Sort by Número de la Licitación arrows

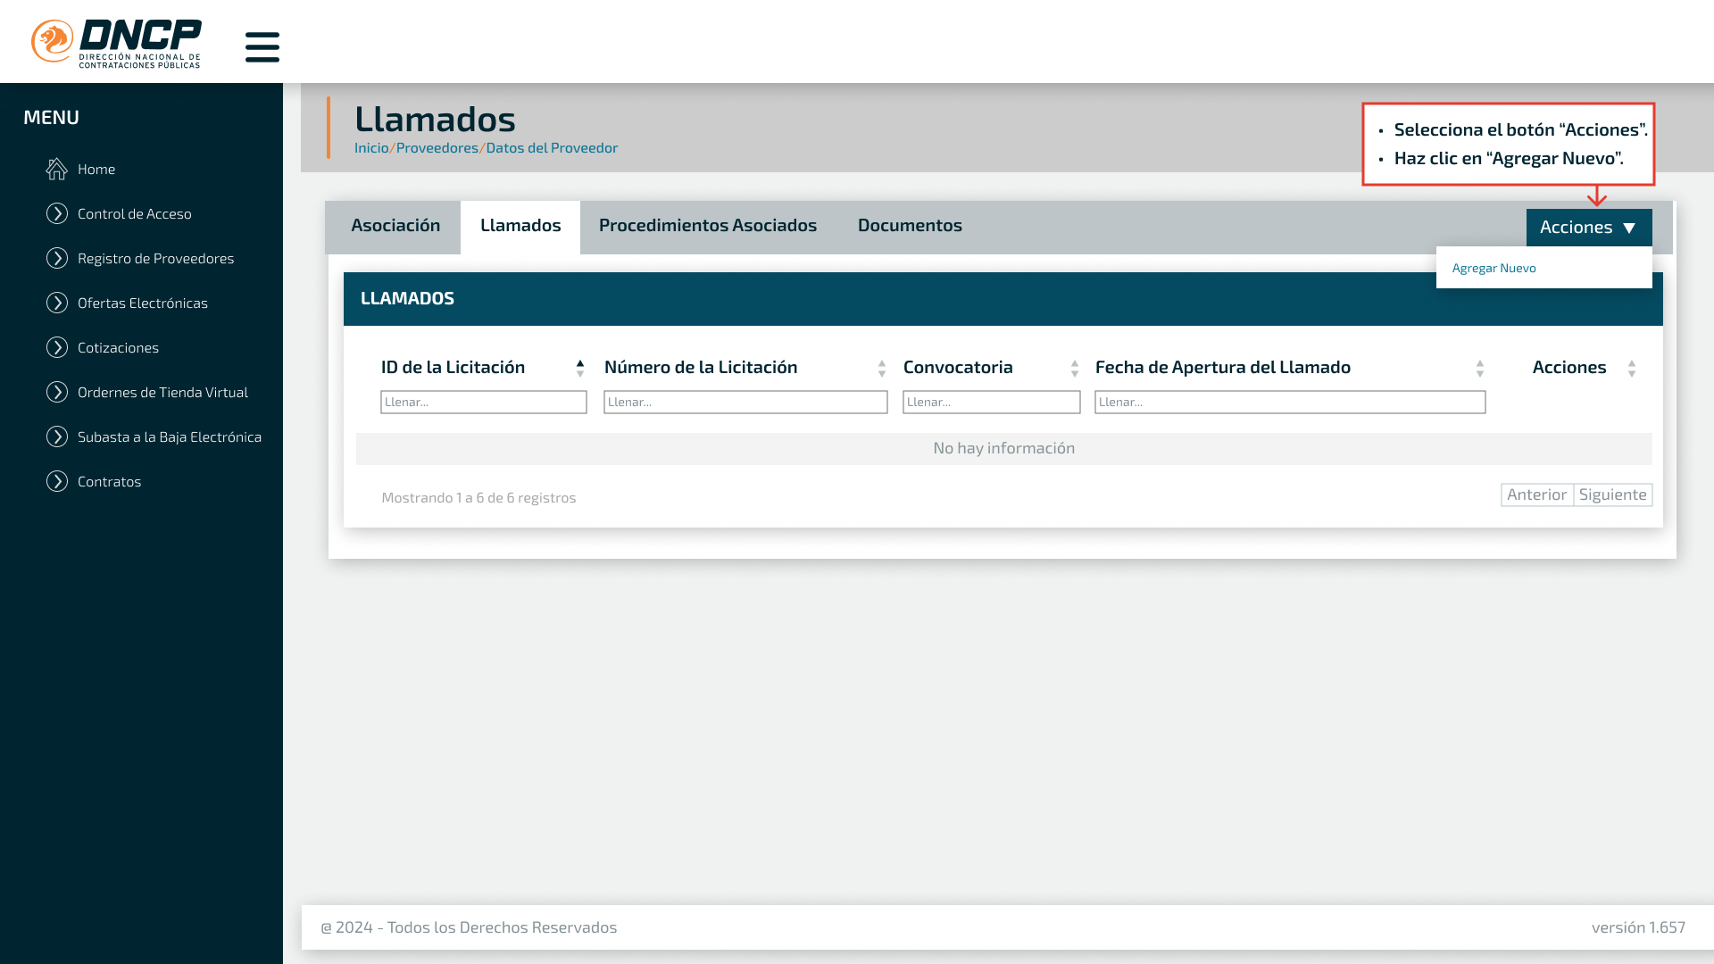point(882,368)
